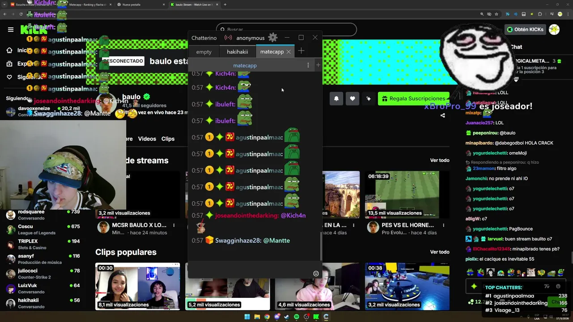Open a new browser tab
573x322 pixels.
(x=225, y=4)
